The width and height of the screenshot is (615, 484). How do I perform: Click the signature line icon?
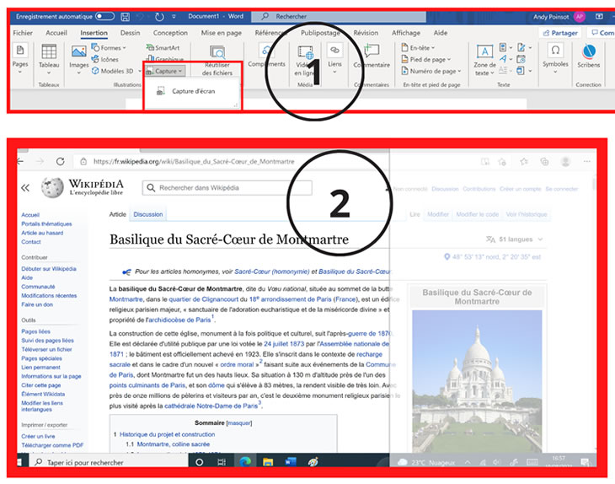tap(521, 47)
